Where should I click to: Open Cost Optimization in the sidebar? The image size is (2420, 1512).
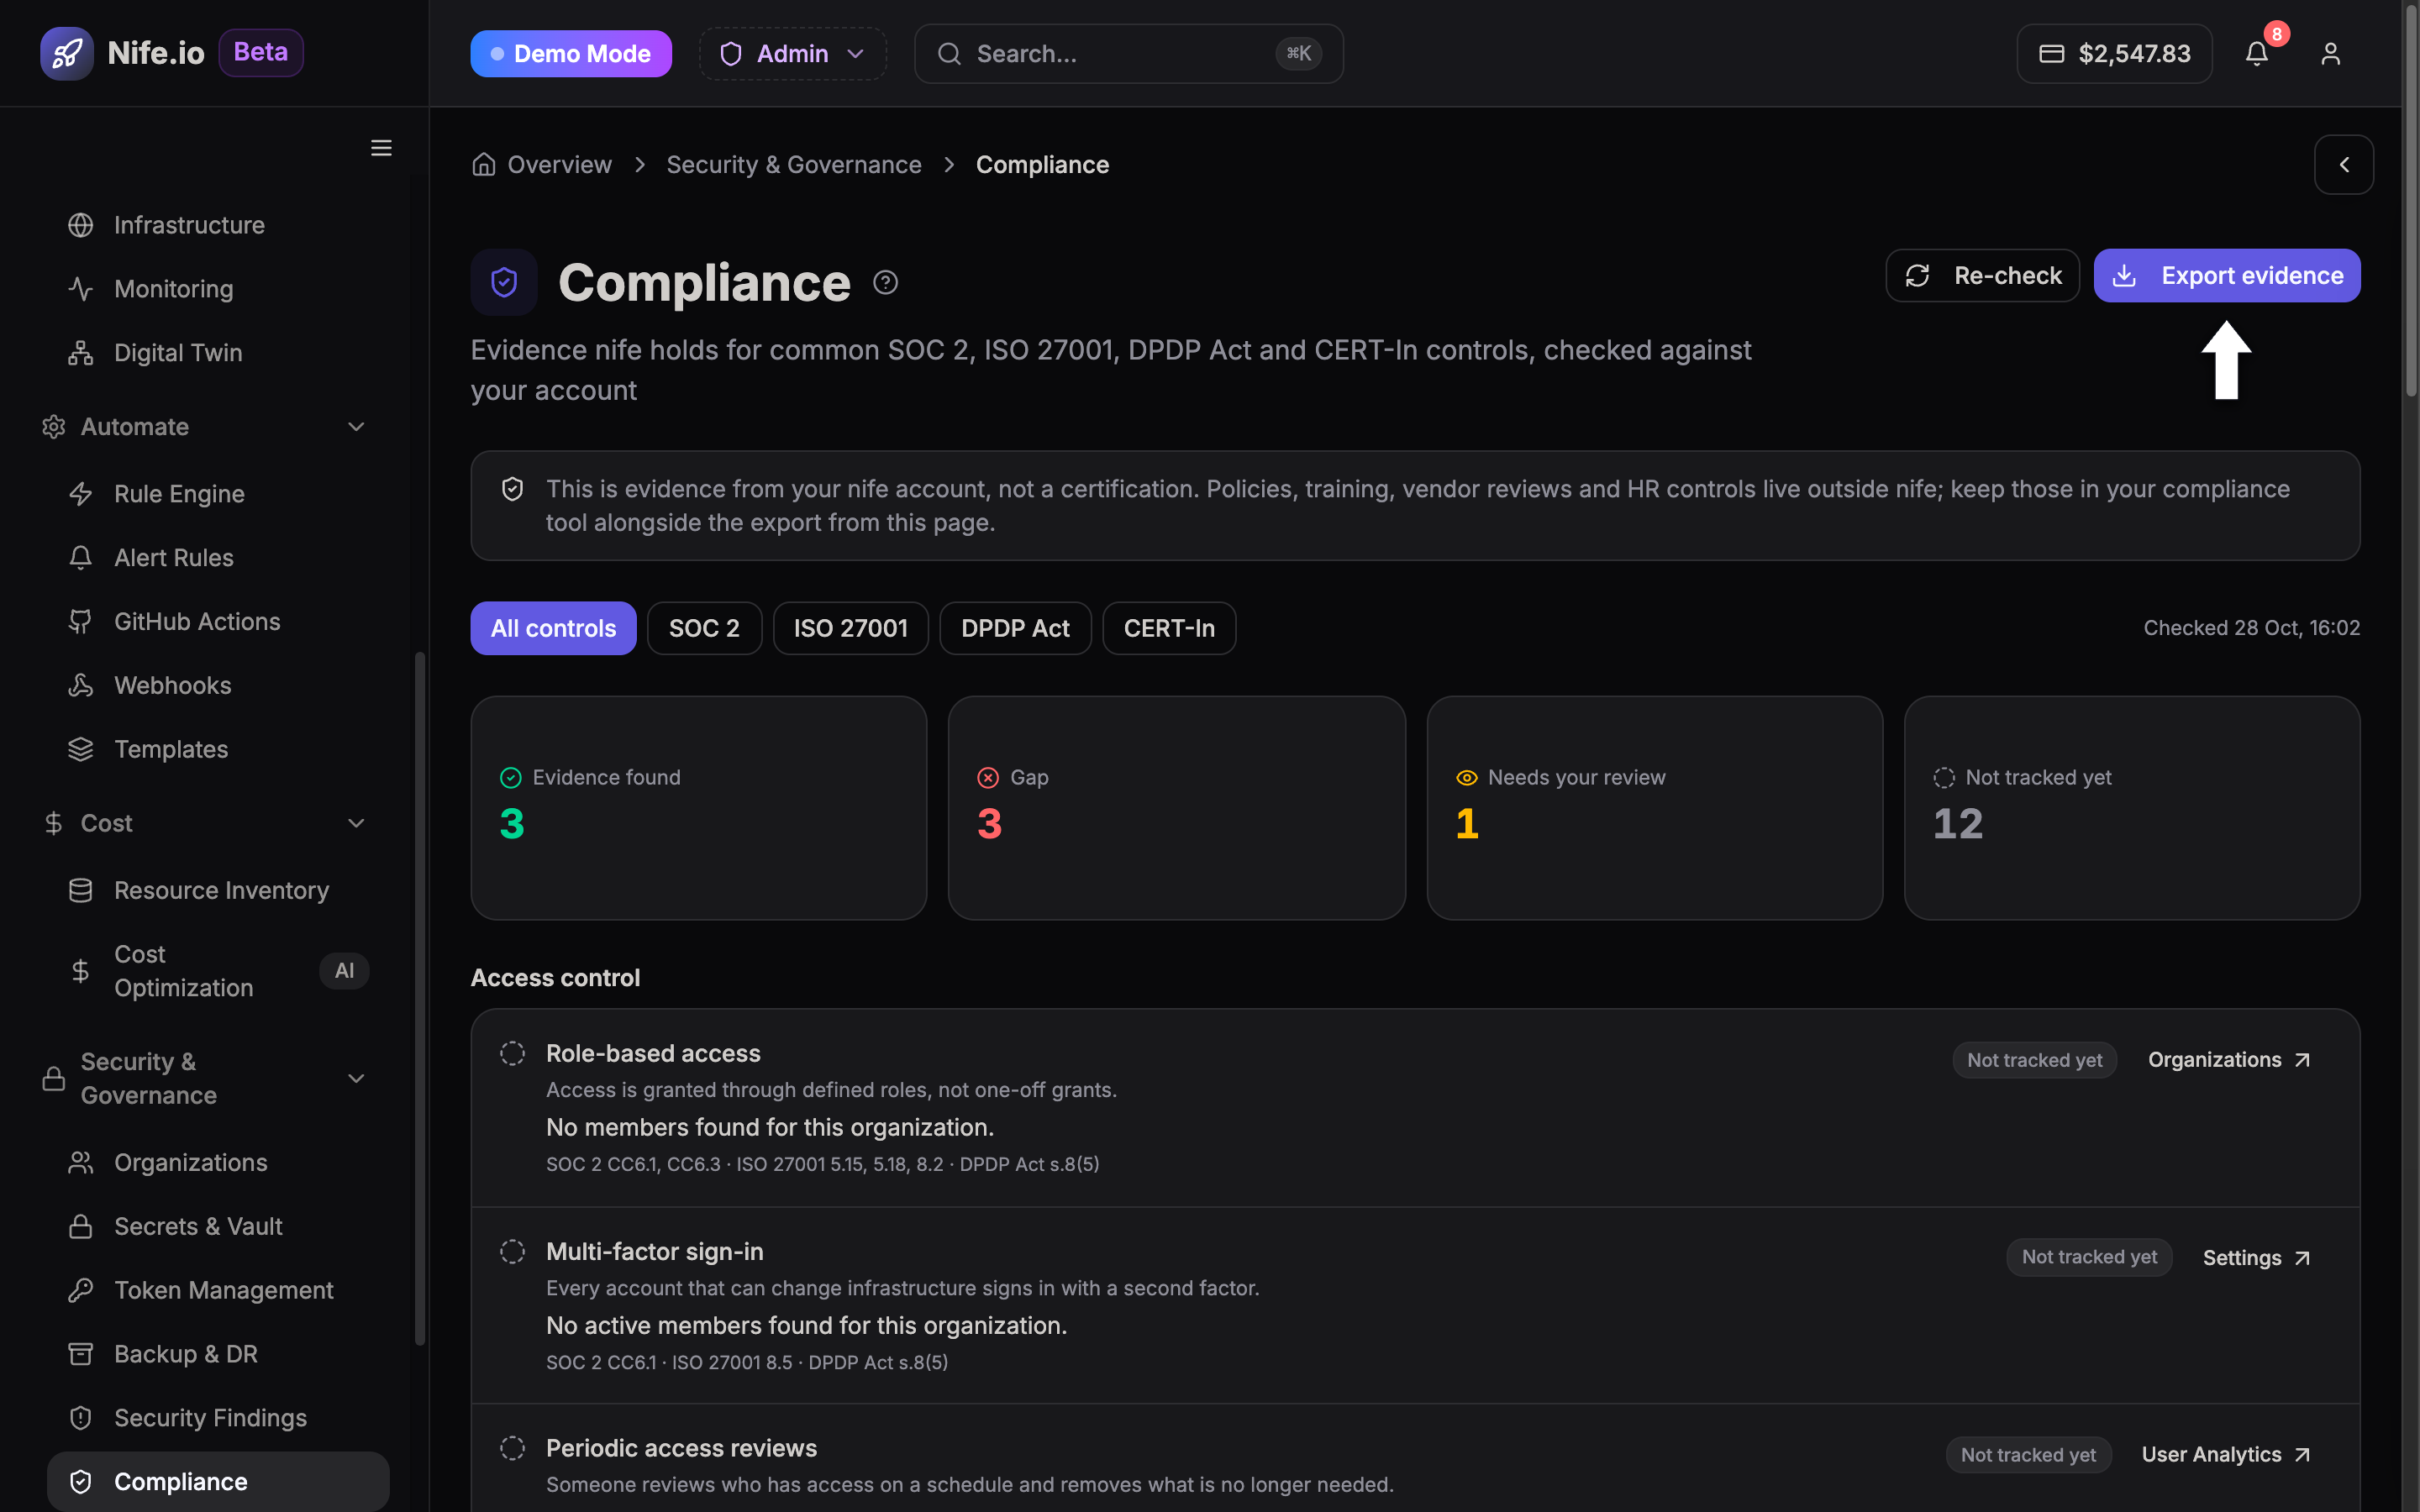218,971
